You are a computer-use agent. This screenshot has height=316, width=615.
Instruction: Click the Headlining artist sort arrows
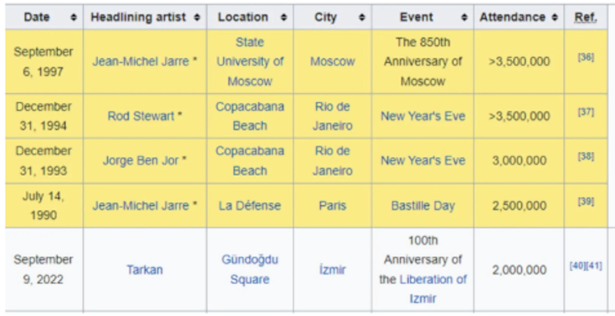pyautogui.click(x=197, y=17)
